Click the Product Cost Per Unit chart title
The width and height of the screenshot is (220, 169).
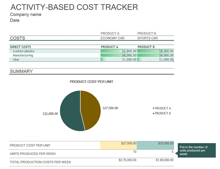(x=92, y=82)
